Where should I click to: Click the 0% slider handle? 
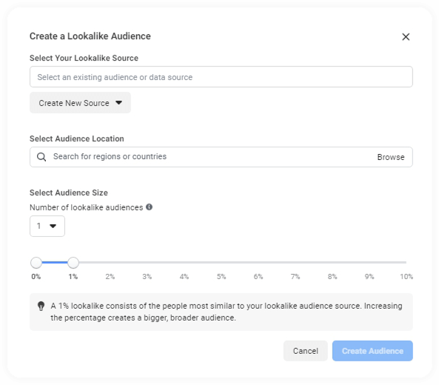coord(36,263)
